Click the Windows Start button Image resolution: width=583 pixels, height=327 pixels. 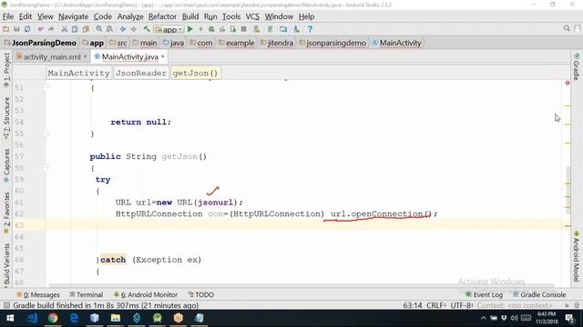[x=10, y=318]
